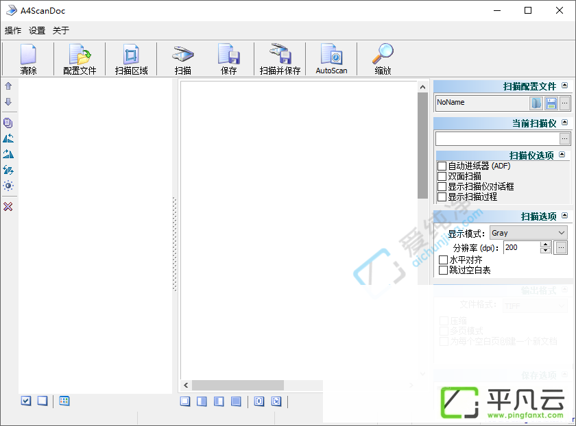Select the 扫描区域 scan area tool
The height and width of the screenshot is (426, 576).
[x=131, y=59]
